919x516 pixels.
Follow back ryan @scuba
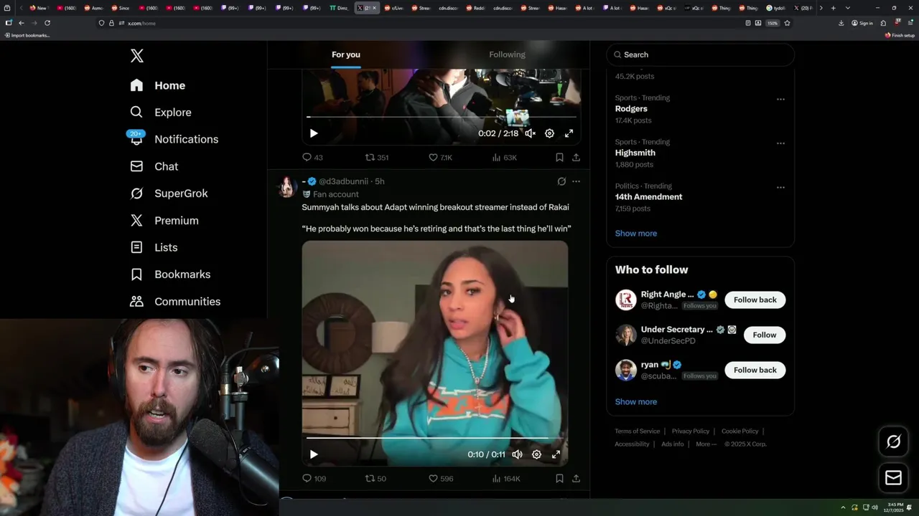[755, 370]
